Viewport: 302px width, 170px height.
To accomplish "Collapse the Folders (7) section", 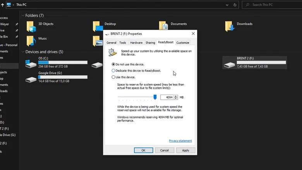I will click(x=22, y=16).
